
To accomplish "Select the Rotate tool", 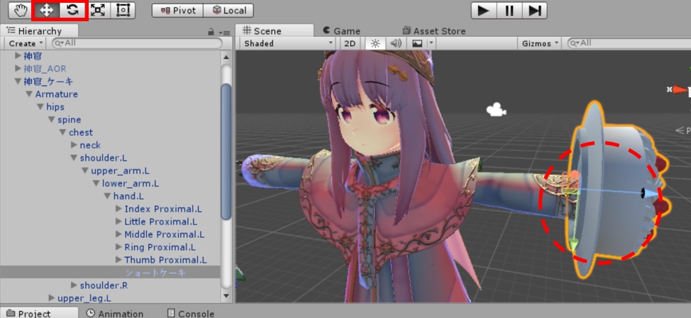I will [x=72, y=10].
